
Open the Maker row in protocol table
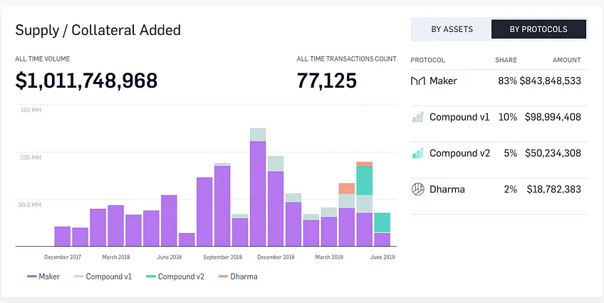499,81
